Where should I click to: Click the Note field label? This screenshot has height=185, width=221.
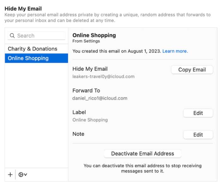click(78, 134)
